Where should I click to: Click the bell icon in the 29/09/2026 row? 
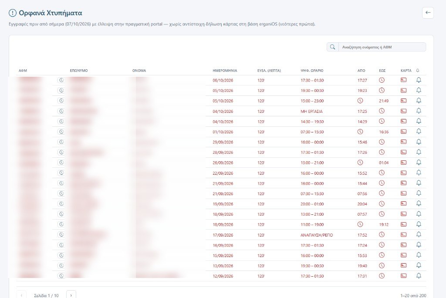(x=419, y=142)
